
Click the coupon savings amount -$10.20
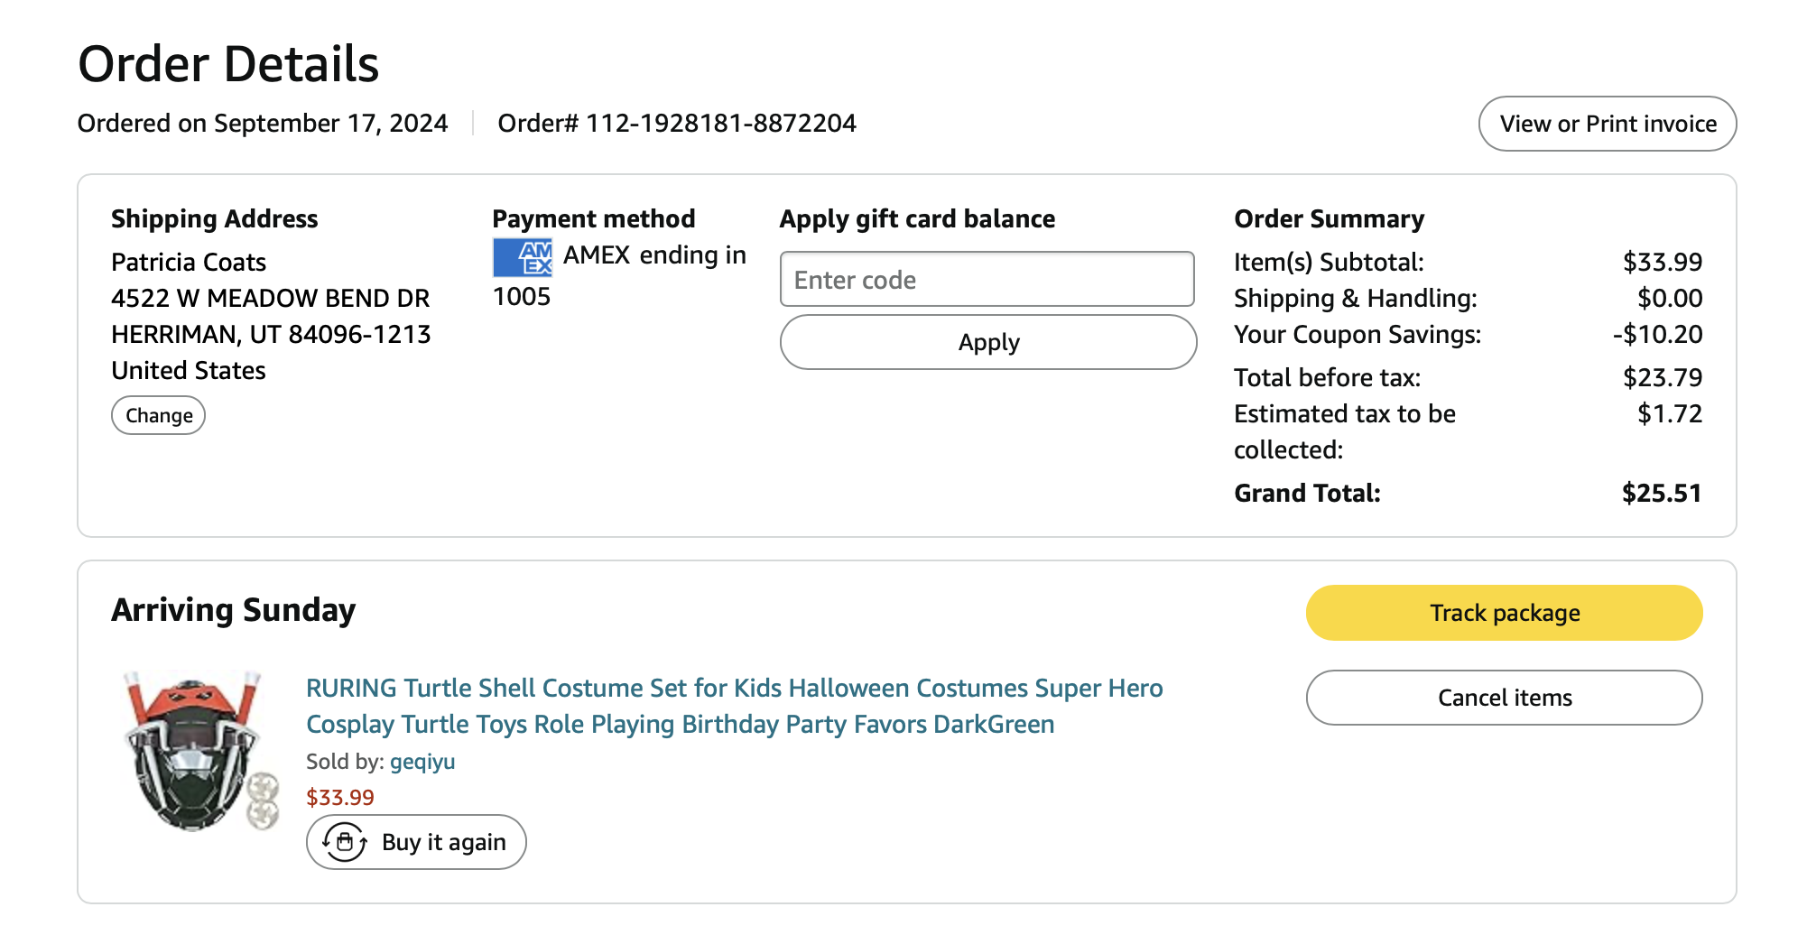1657,334
